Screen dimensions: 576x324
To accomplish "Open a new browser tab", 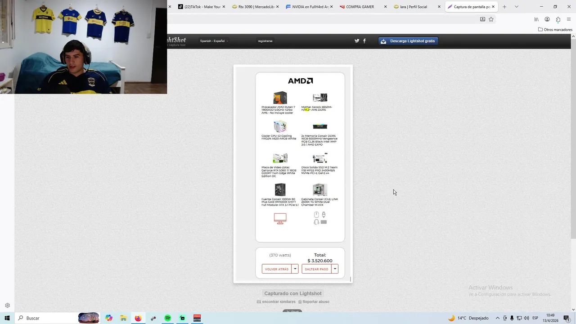I will click(x=504, y=7).
